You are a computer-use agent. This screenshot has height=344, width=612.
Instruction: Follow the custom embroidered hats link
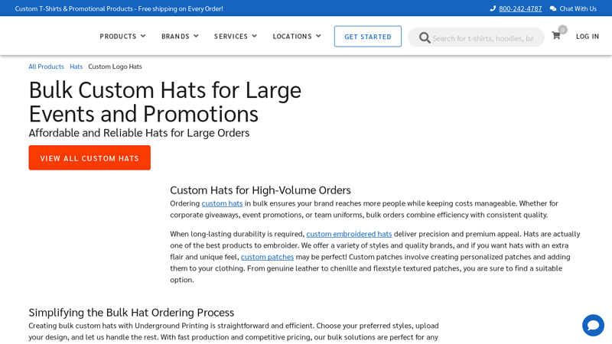pyautogui.click(x=349, y=234)
